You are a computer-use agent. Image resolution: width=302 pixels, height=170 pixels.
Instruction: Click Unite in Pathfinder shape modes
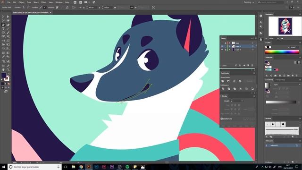[223, 81]
